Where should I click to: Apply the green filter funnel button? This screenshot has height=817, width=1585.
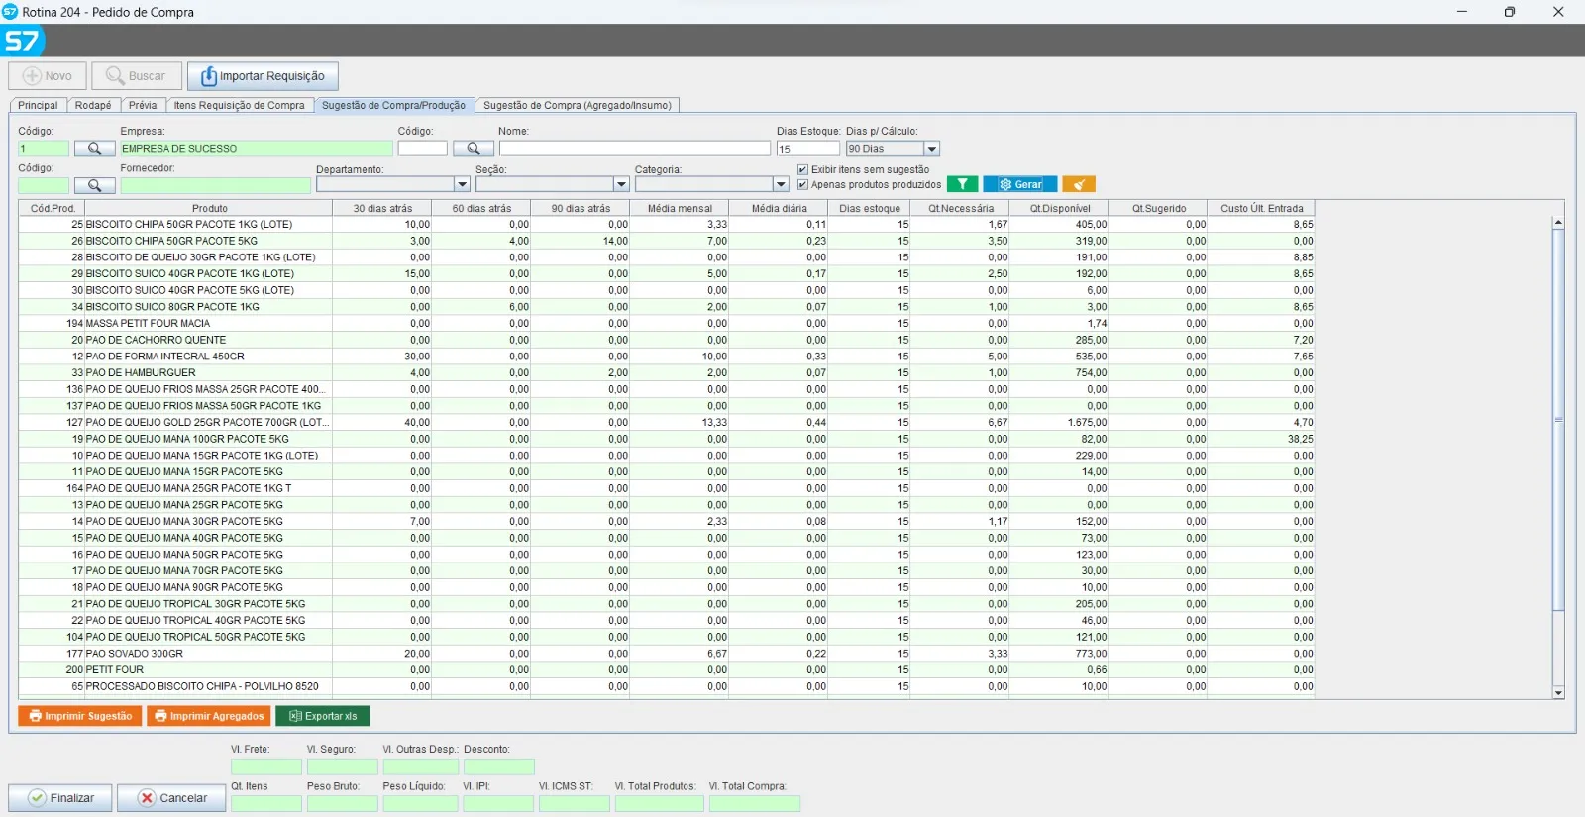(x=962, y=184)
